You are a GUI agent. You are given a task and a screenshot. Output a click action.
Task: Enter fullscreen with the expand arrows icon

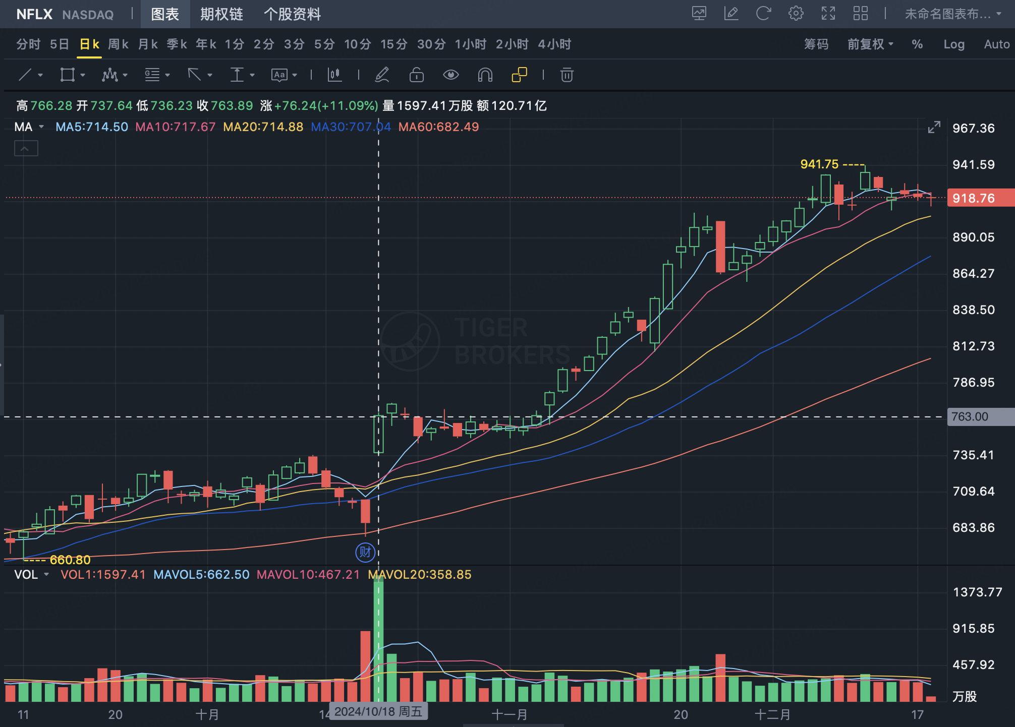point(828,14)
